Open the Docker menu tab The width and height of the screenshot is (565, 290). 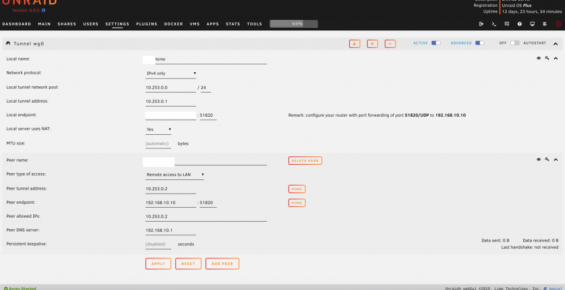(173, 24)
